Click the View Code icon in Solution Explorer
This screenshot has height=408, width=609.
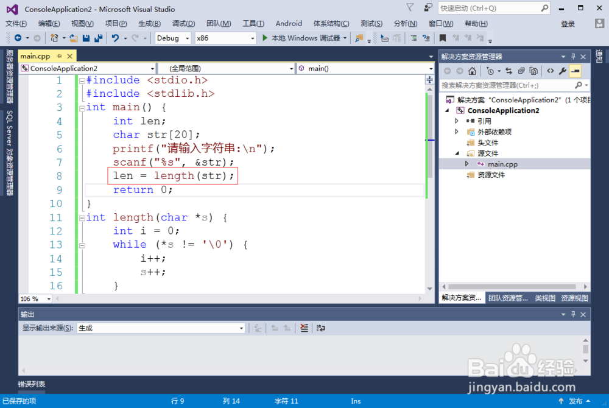(x=551, y=71)
